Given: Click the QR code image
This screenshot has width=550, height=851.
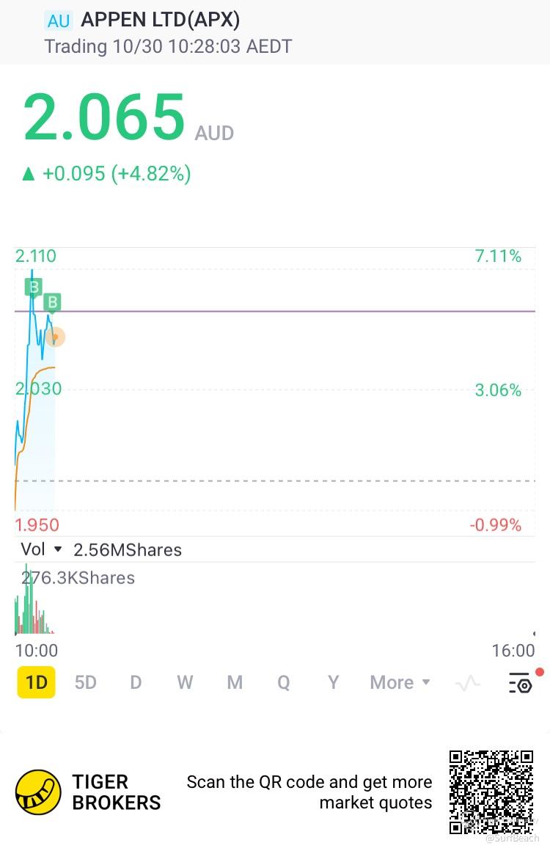Looking at the screenshot, I should [491, 792].
